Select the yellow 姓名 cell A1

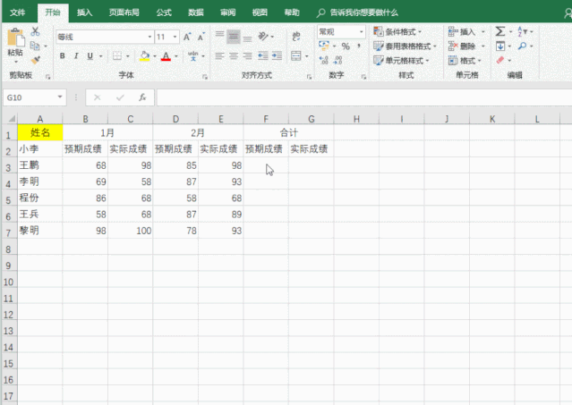tap(40, 132)
